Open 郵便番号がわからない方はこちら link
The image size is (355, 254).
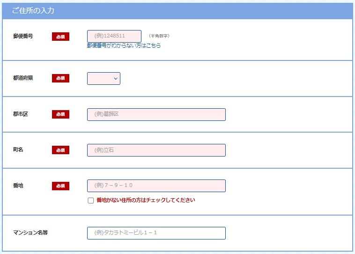124,45
